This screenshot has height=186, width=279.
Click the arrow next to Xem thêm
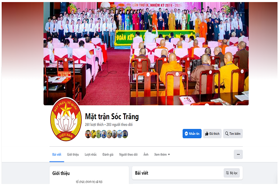point(169,154)
